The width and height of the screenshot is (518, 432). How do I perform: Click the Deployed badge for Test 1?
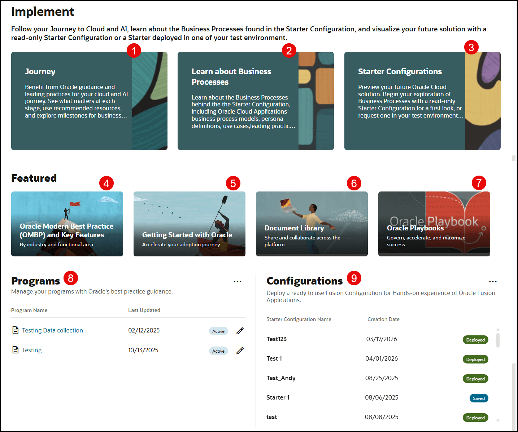(475, 359)
